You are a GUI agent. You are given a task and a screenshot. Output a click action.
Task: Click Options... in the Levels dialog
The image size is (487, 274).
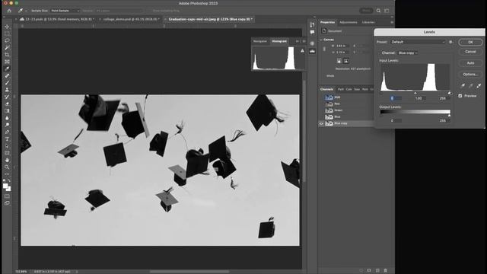point(470,75)
